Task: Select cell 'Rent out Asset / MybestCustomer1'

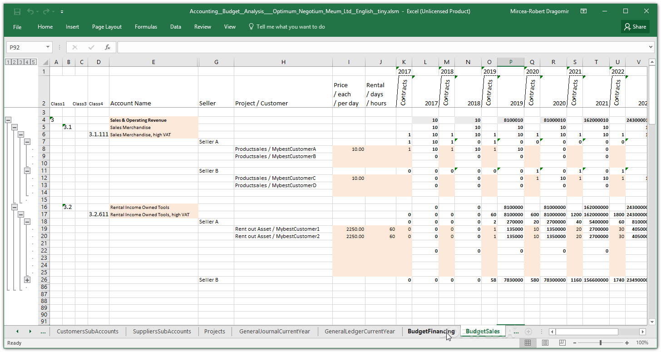Action: click(283, 229)
